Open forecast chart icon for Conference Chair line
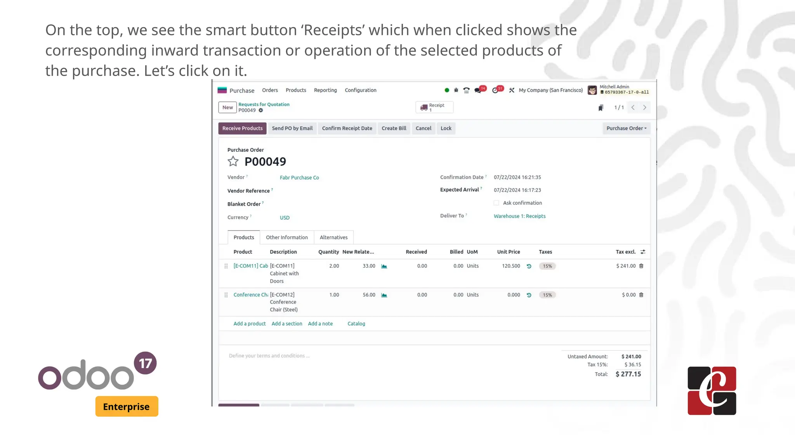The width and height of the screenshot is (795, 447). pyautogui.click(x=384, y=295)
